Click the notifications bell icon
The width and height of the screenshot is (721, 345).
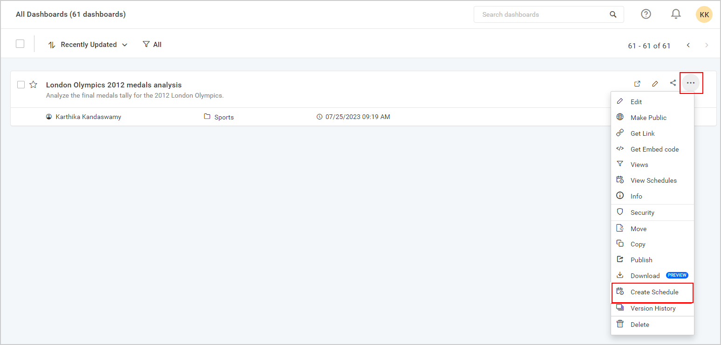coord(676,14)
